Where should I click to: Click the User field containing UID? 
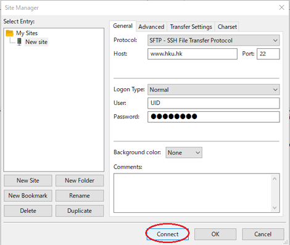pos(213,103)
